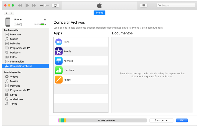Adjust the volume slider
The width and height of the screenshot is (201, 128).
point(45,5)
